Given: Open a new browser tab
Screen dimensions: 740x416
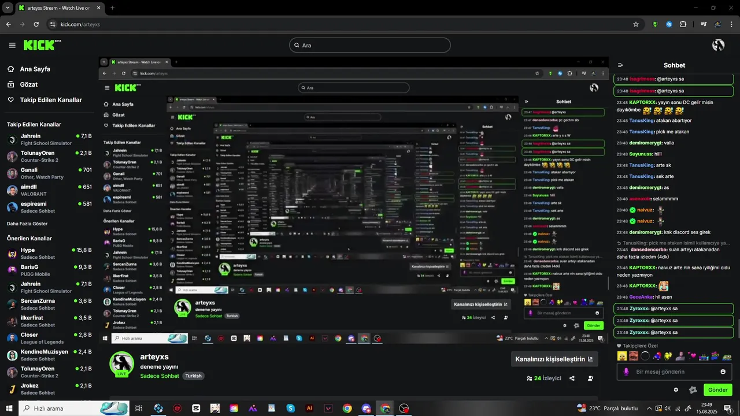Looking at the screenshot, I should coord(113,8).
